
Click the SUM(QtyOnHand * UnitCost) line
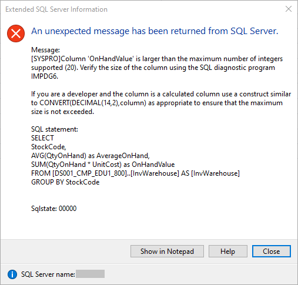pyautogui.click(x=103, y=165)
